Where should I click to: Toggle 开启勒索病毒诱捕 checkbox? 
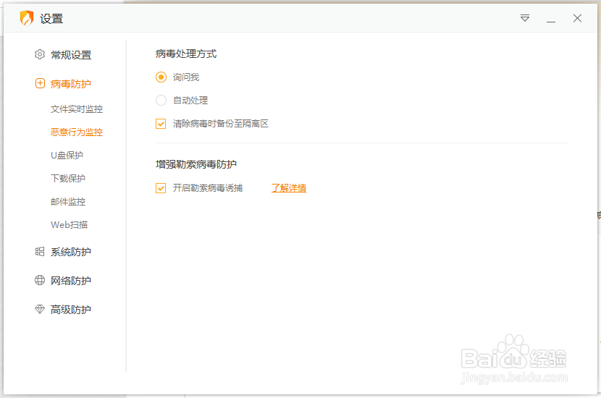[x=161, y=188]
